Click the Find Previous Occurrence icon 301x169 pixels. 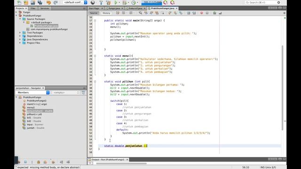click(146, 13)
